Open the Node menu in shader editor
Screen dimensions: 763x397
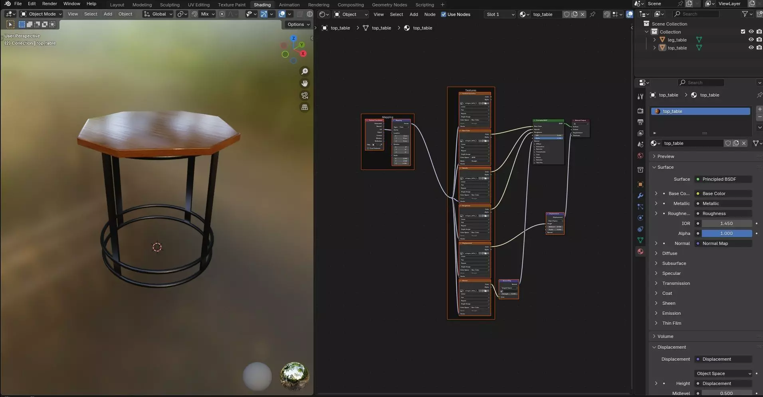(x=430, y=14)
